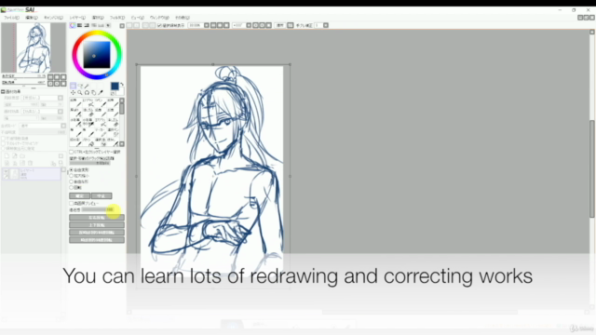Toggle CTRL+click layer selection checkbox
596x335 pixels.
click(x=72, y=152)
